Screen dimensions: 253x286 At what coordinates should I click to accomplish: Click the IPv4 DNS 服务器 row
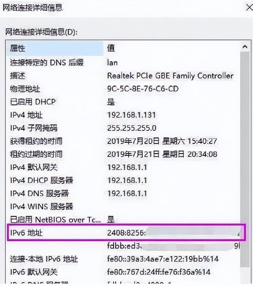point(123,193)
